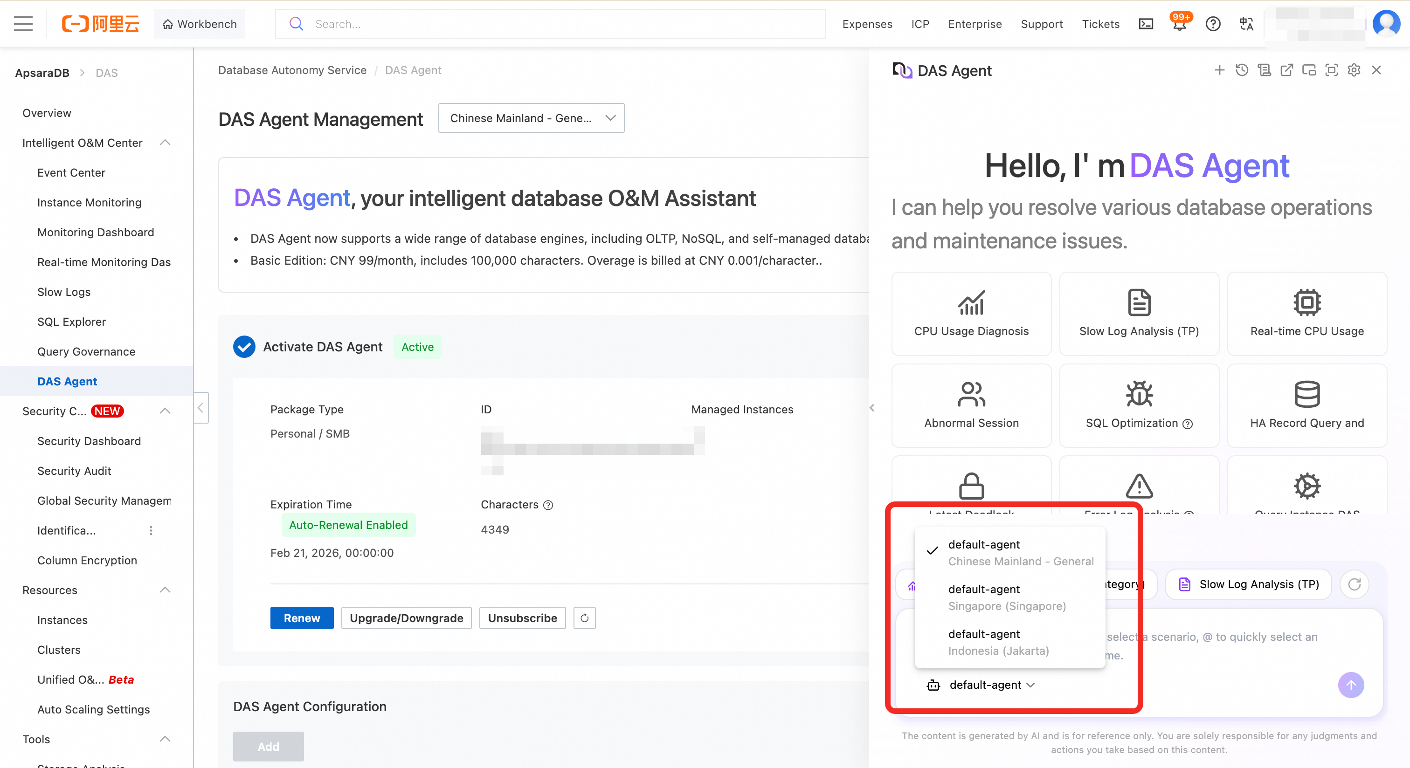Click the Unsubscribe button
Image resolution: width=1410 pixels, height=768 pixels.
pos(522,617)
